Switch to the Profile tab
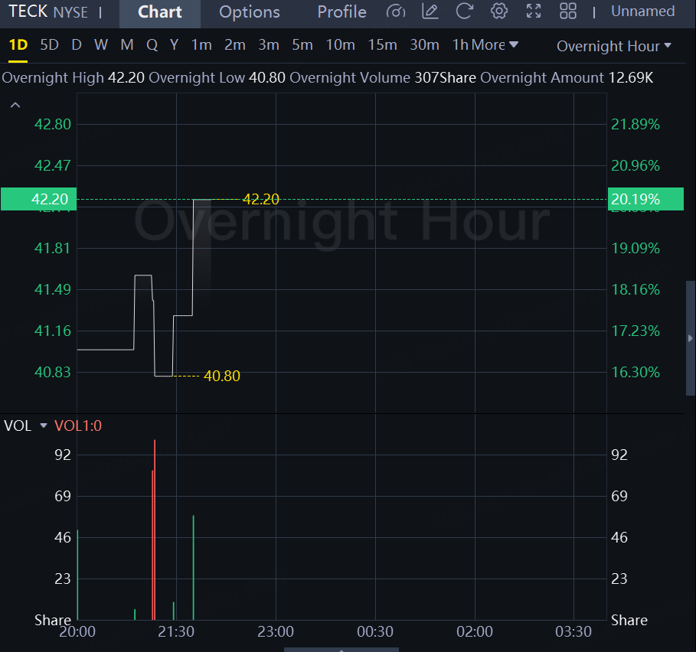 [341, 12]
